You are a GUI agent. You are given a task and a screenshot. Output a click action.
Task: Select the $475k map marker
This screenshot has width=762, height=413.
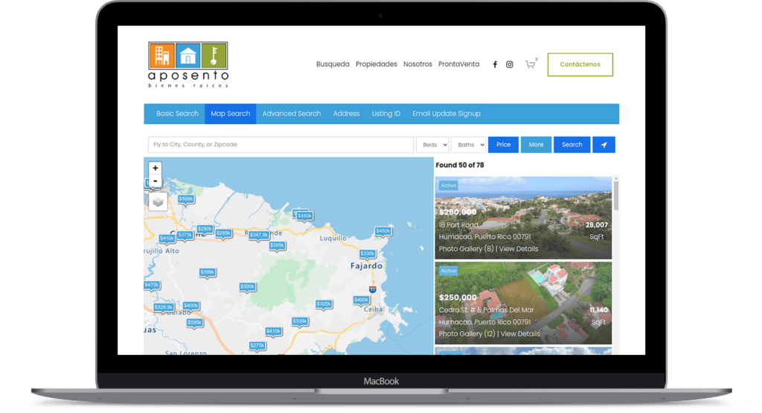152,284
